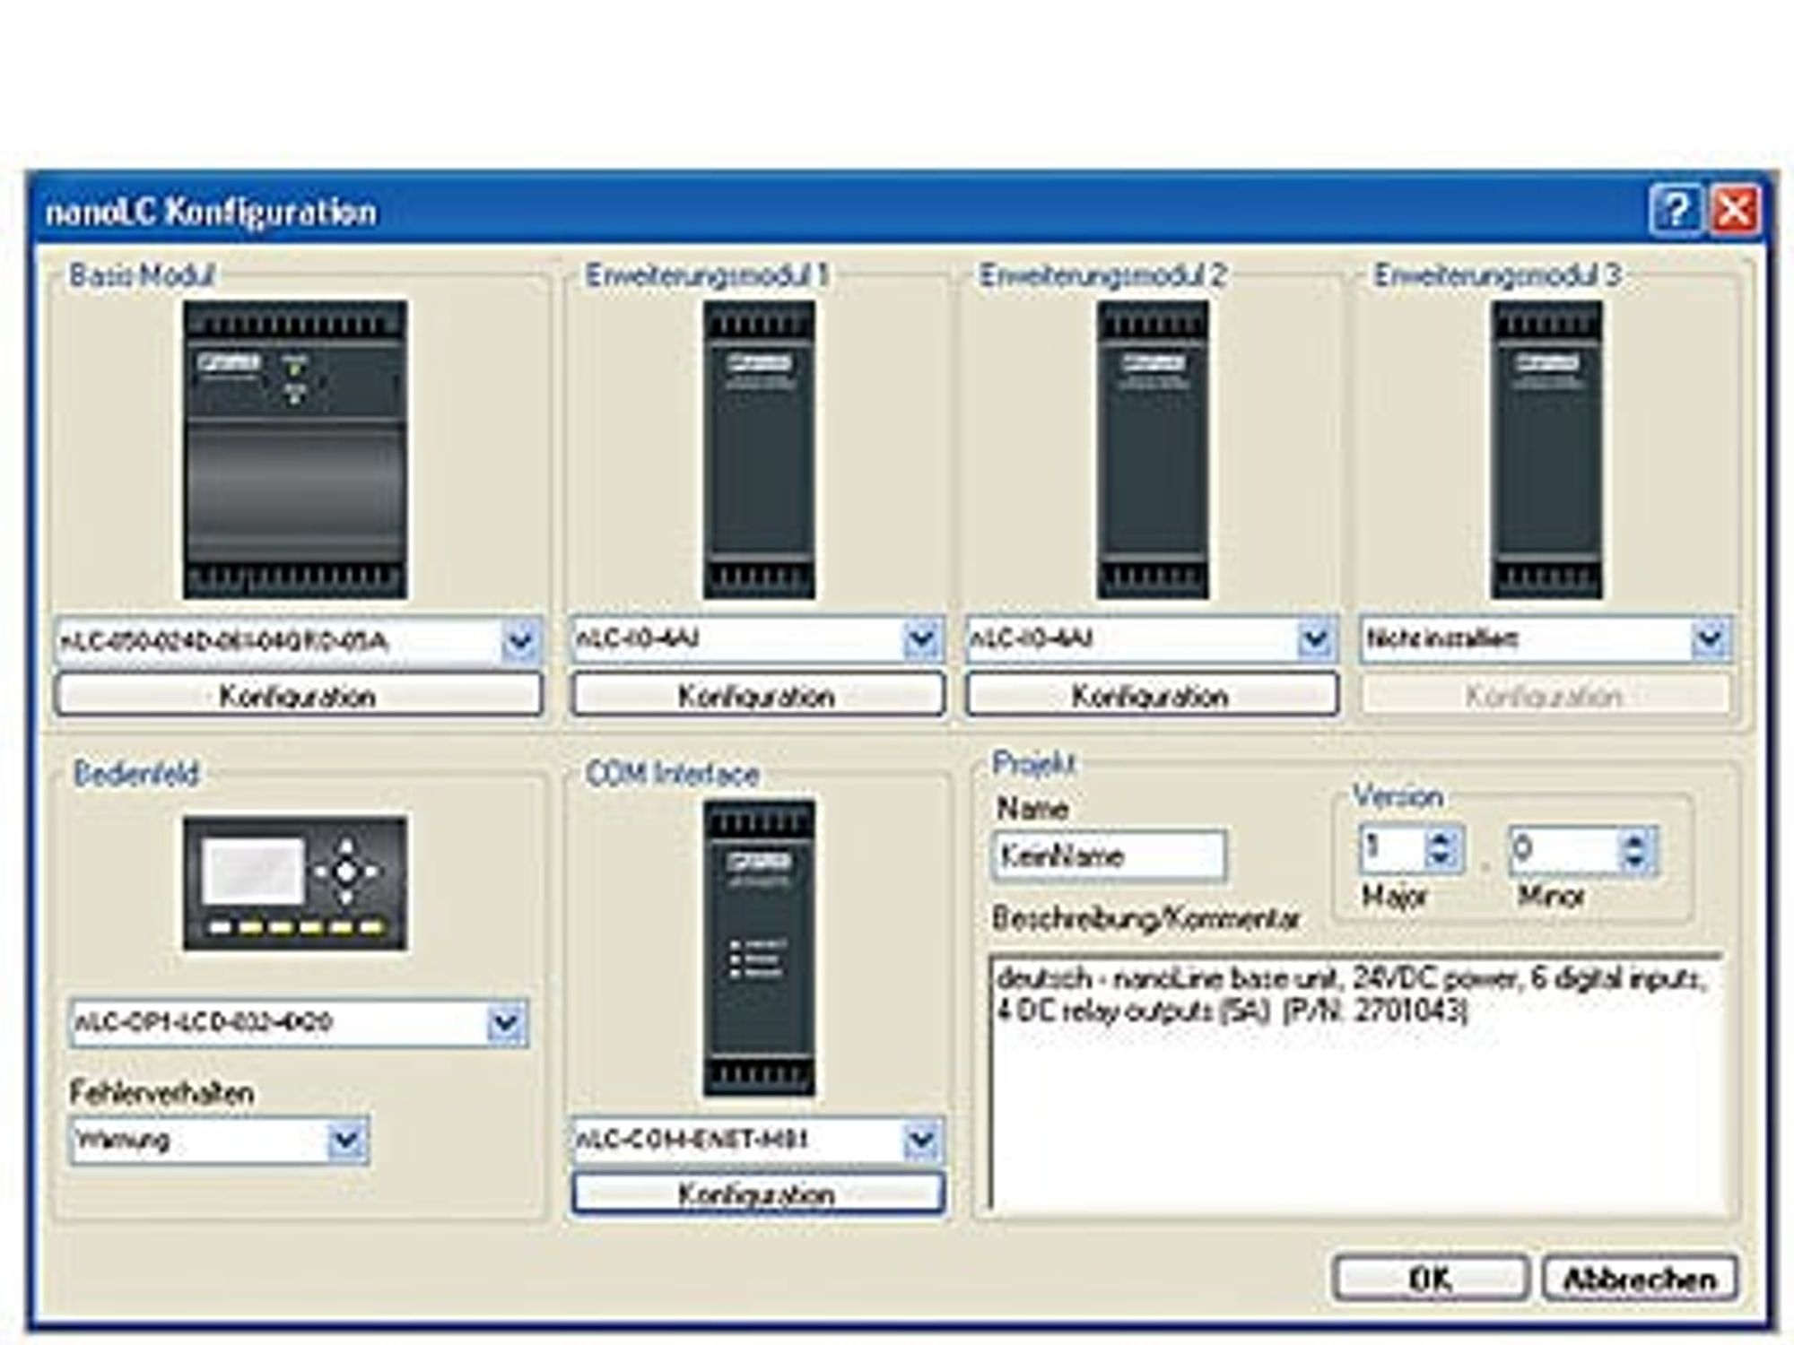Click the Erweiterungsmodul 3 device image
The image size is (1794, 1345).
click(x=1546, y=449)
